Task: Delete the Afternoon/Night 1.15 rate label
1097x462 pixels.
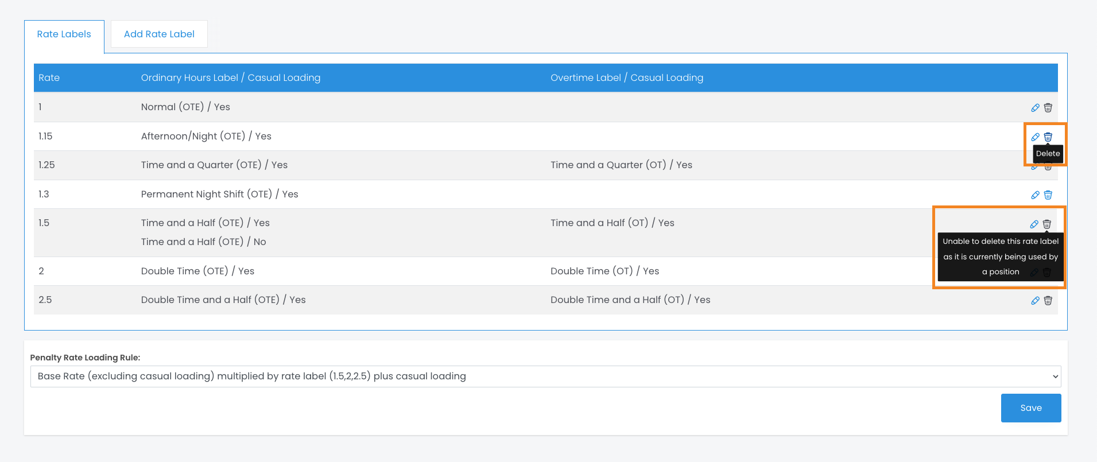Action: (1048, 137)
